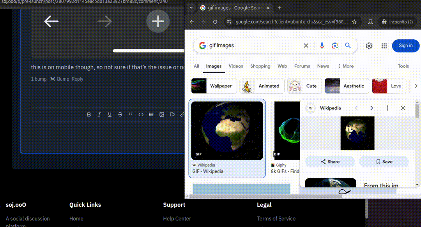Click the 1 bump count
The width and height of the screenshot is (421, 227).
(39, 79)
